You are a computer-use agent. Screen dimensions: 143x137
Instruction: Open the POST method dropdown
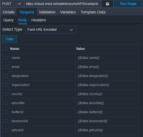[x=12, y=4]
